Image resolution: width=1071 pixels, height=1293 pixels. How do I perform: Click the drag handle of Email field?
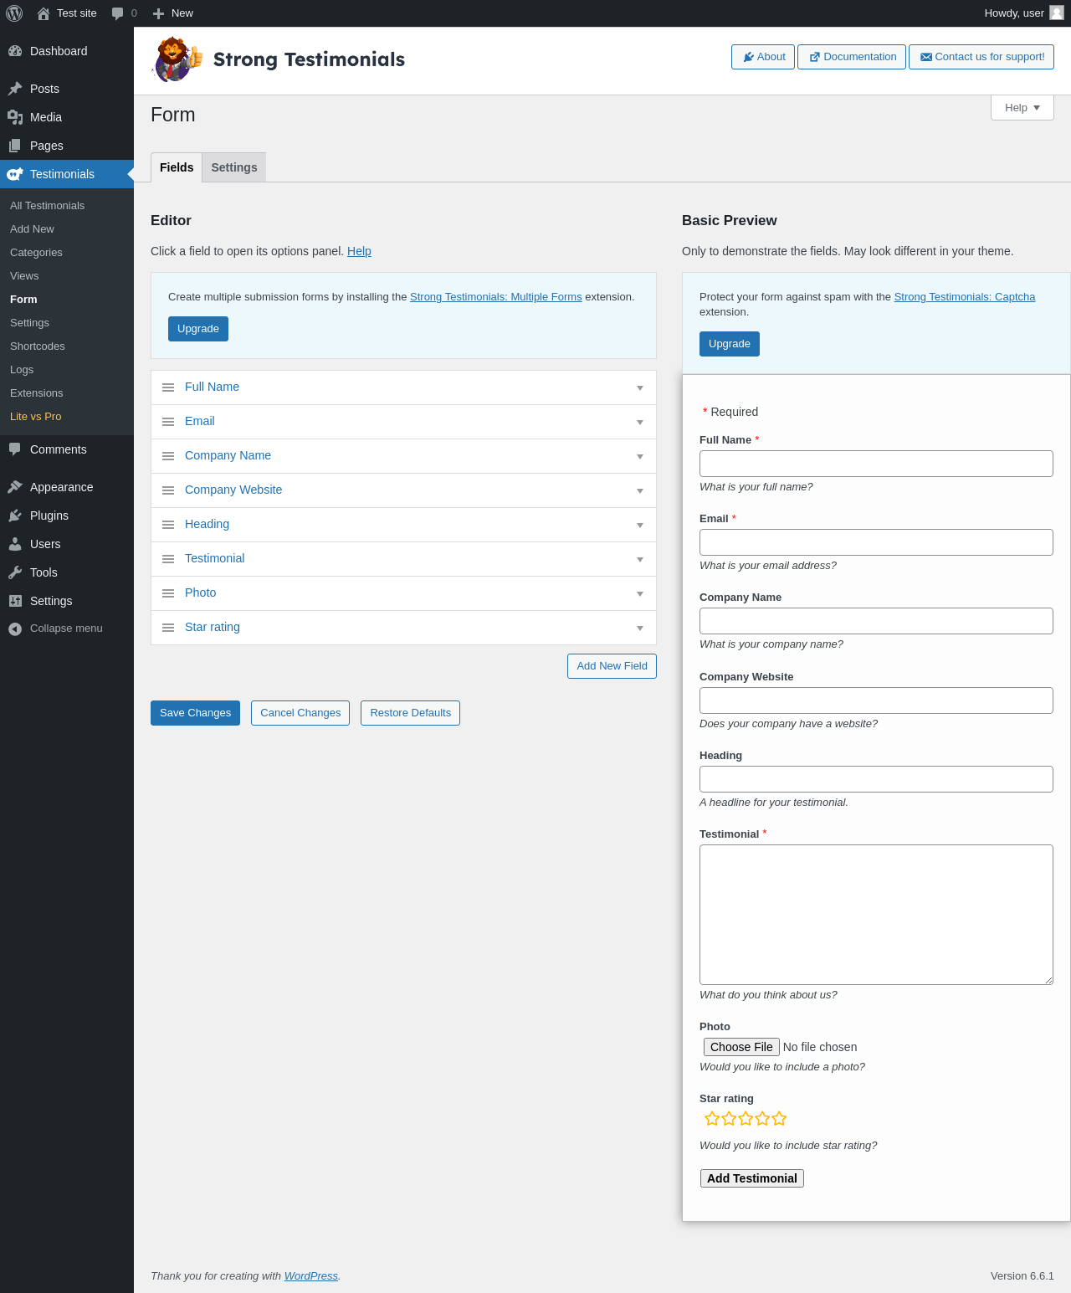click(168, 422)
